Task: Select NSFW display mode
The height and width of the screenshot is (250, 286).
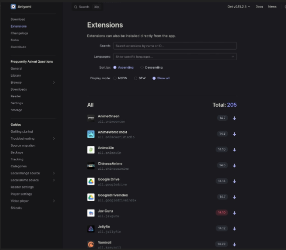Action: click(x=120, y=78)
